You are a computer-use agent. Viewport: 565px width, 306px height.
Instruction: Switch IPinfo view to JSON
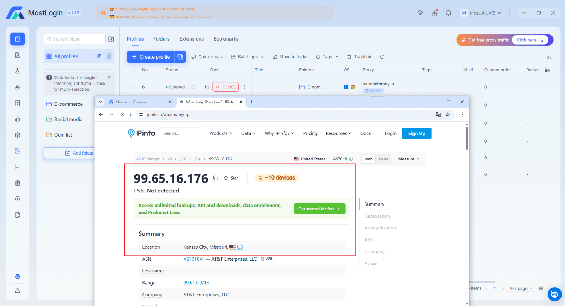383,159
